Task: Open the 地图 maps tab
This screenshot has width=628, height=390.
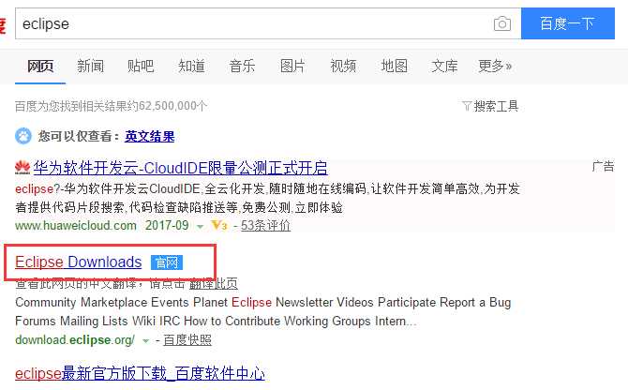Action: pyautogui.click(x=394, y=66)
